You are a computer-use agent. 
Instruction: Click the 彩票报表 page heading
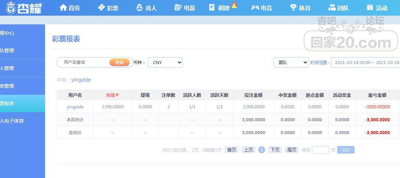click(66, 39)
